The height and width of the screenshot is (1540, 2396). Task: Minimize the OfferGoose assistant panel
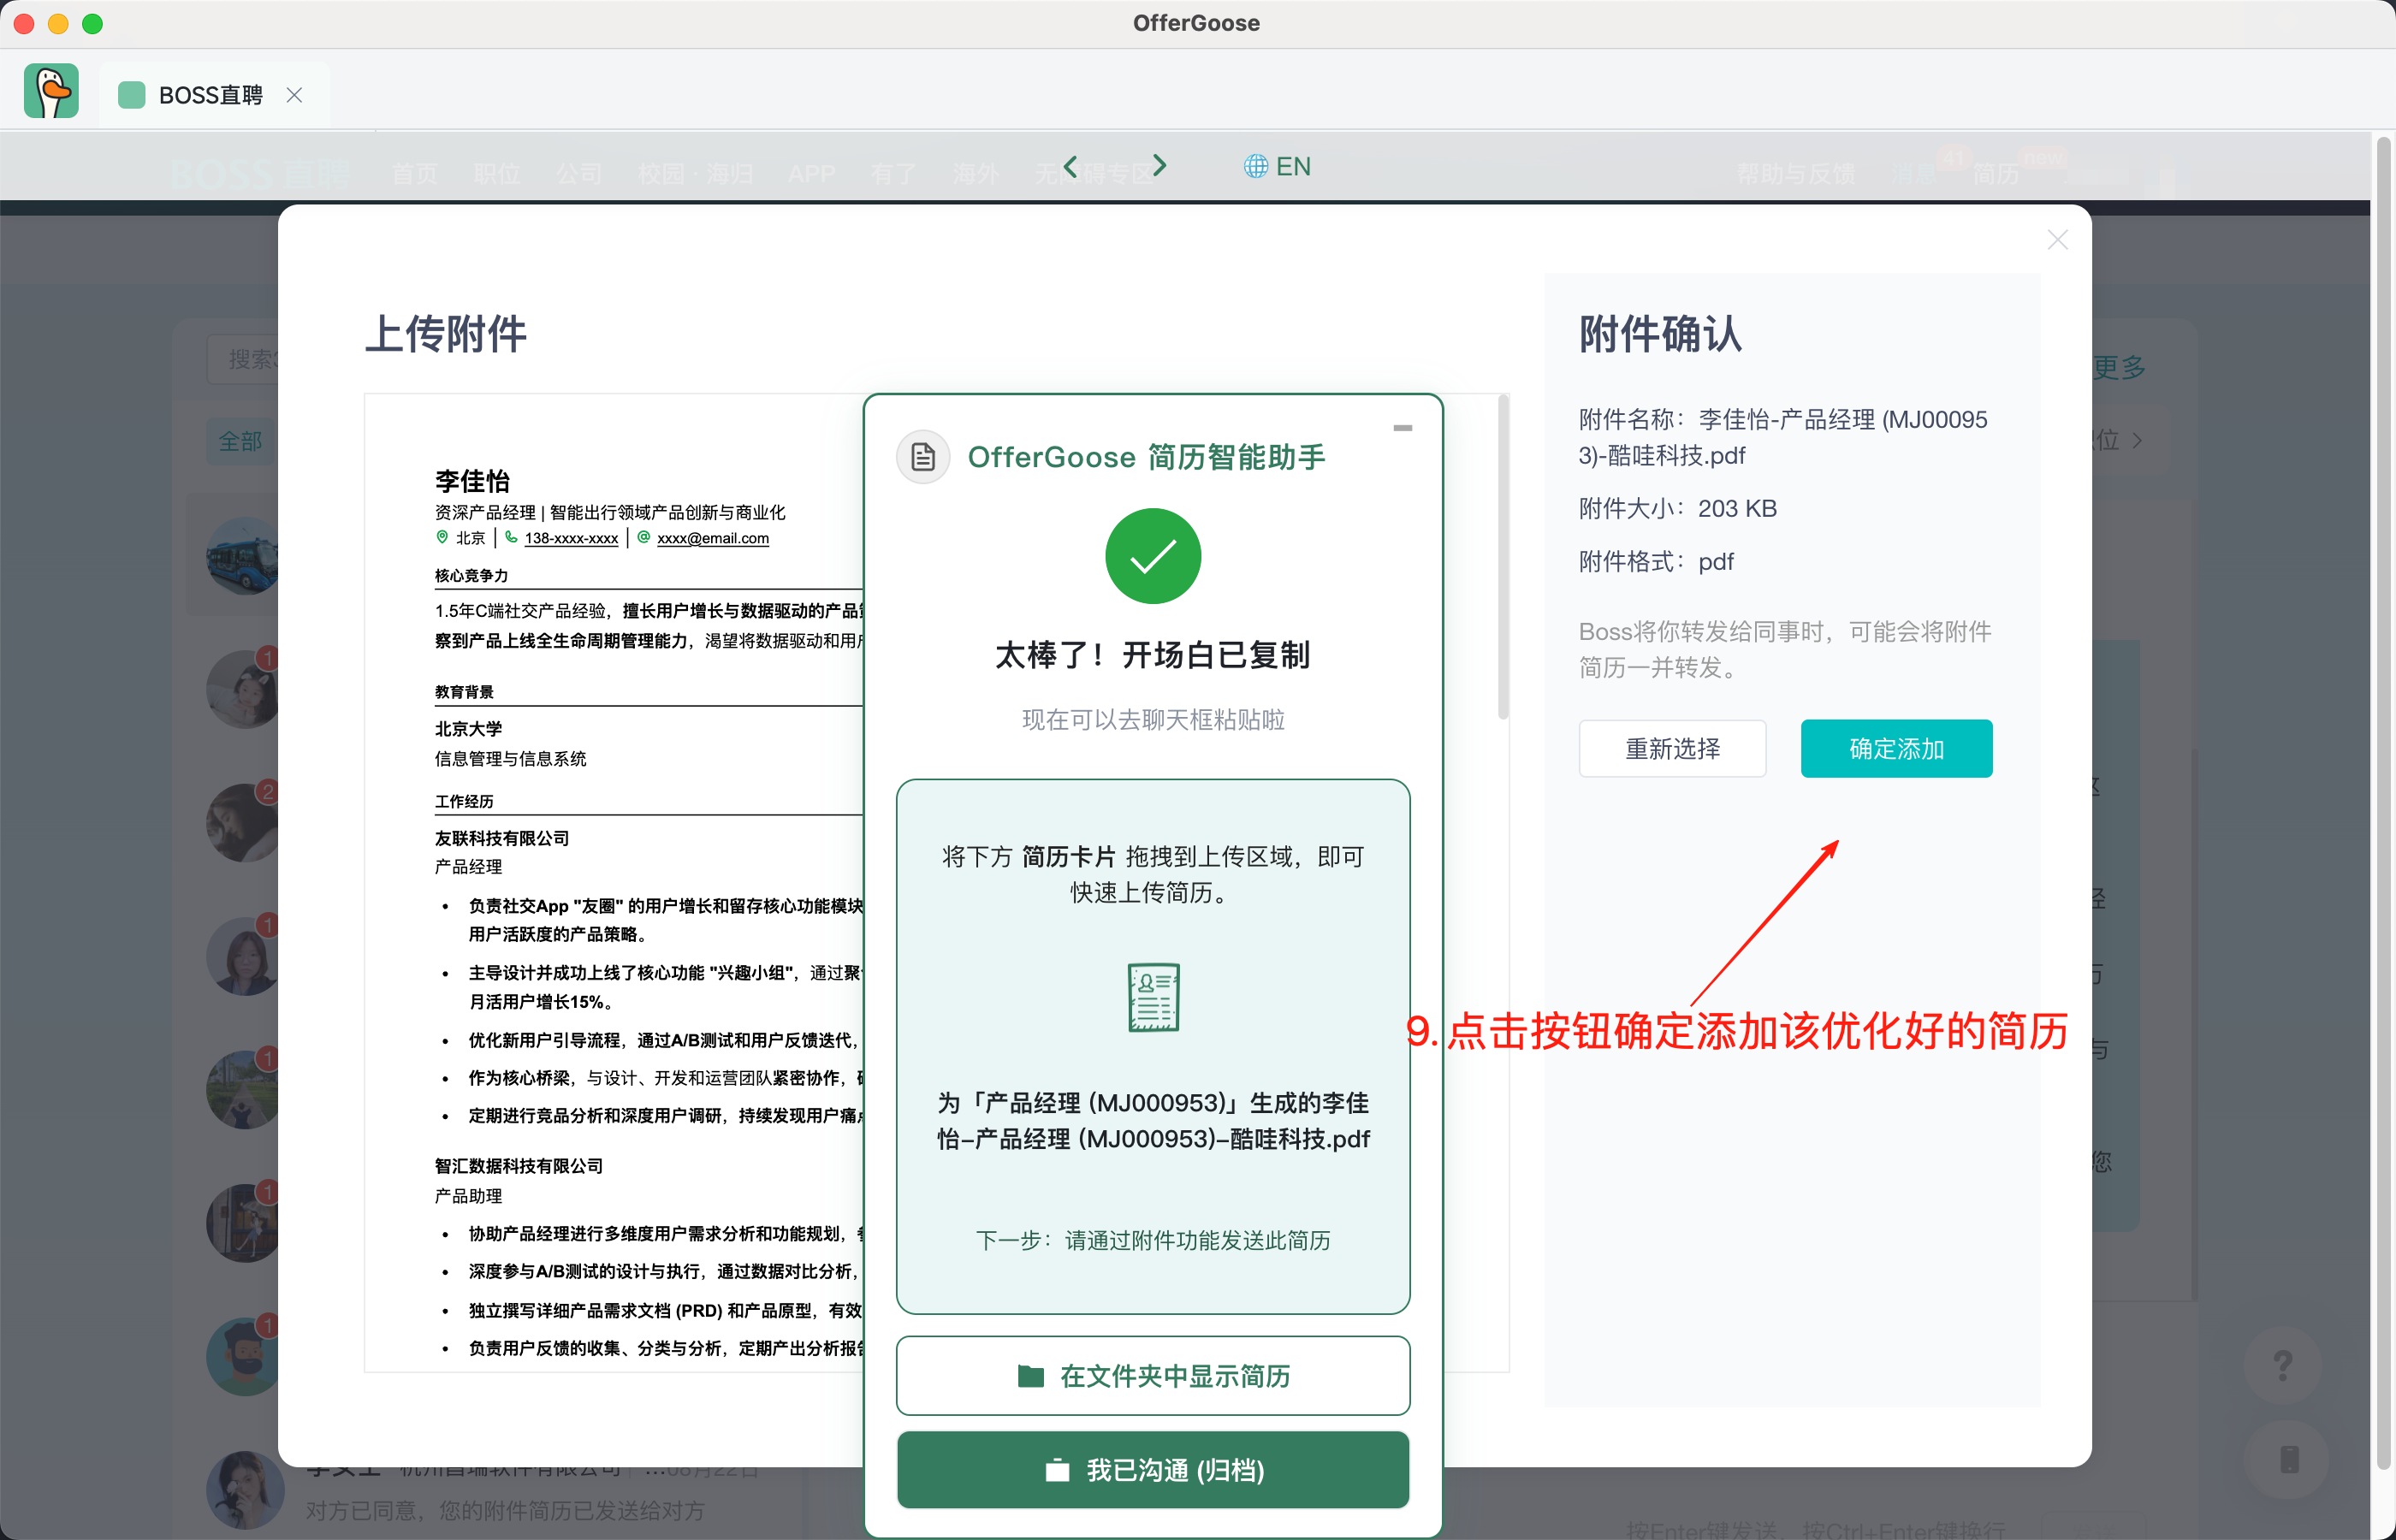(1402, 428)
